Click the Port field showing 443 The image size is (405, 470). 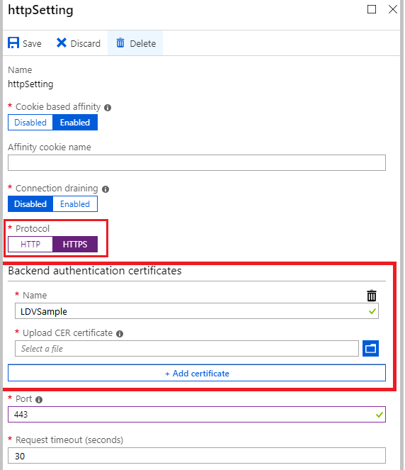197,415
